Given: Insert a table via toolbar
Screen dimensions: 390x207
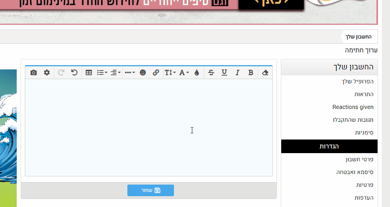Looking at the screenshot, I should pyautogui.click(x=89, y=72).
